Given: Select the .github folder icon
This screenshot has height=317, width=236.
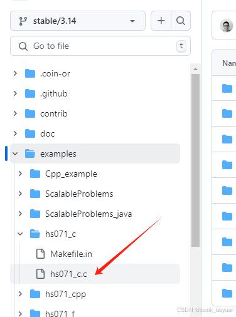Looking at the screenshot, I should click(x=30, y=93).
